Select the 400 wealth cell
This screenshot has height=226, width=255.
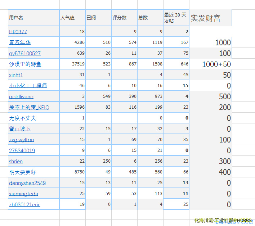point(211,172)
